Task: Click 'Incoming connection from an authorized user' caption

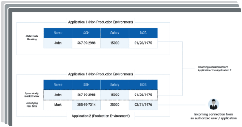Action: pos(214,116)
